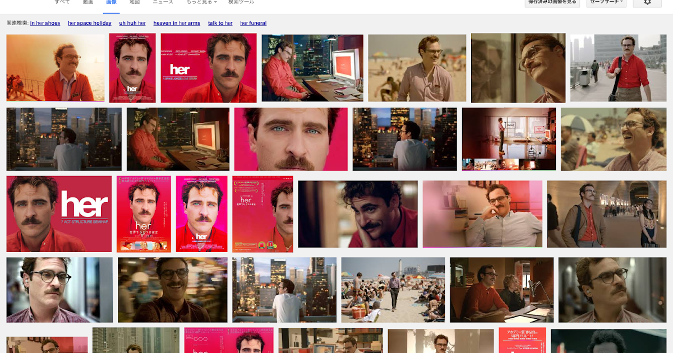Image resolution: width=673 pixels, height=353 pixels.
Task: Open 検索ツール options
Action: 241,2
